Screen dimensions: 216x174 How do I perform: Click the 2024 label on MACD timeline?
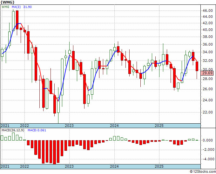click(x=114, y=166)
